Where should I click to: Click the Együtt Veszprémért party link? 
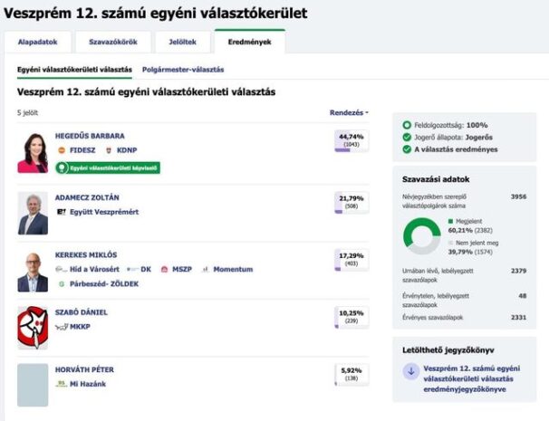click(104, 212)
